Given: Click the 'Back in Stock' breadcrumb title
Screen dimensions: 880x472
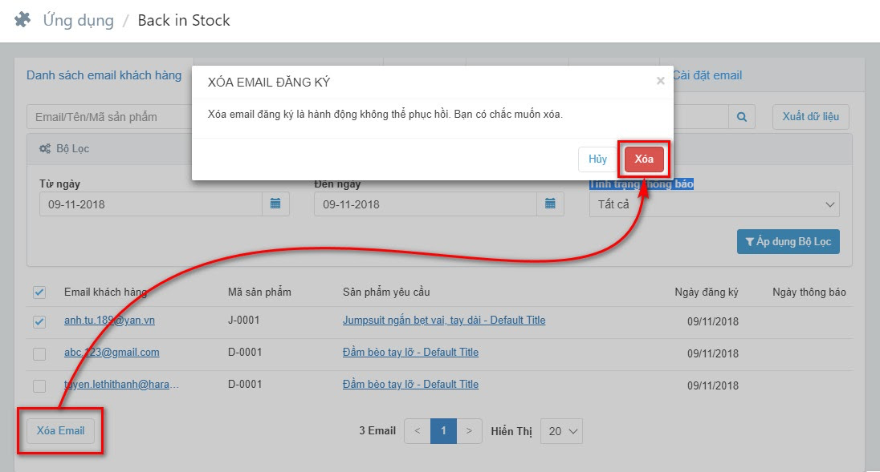Looking at the screenshot, I should (184, 20).
